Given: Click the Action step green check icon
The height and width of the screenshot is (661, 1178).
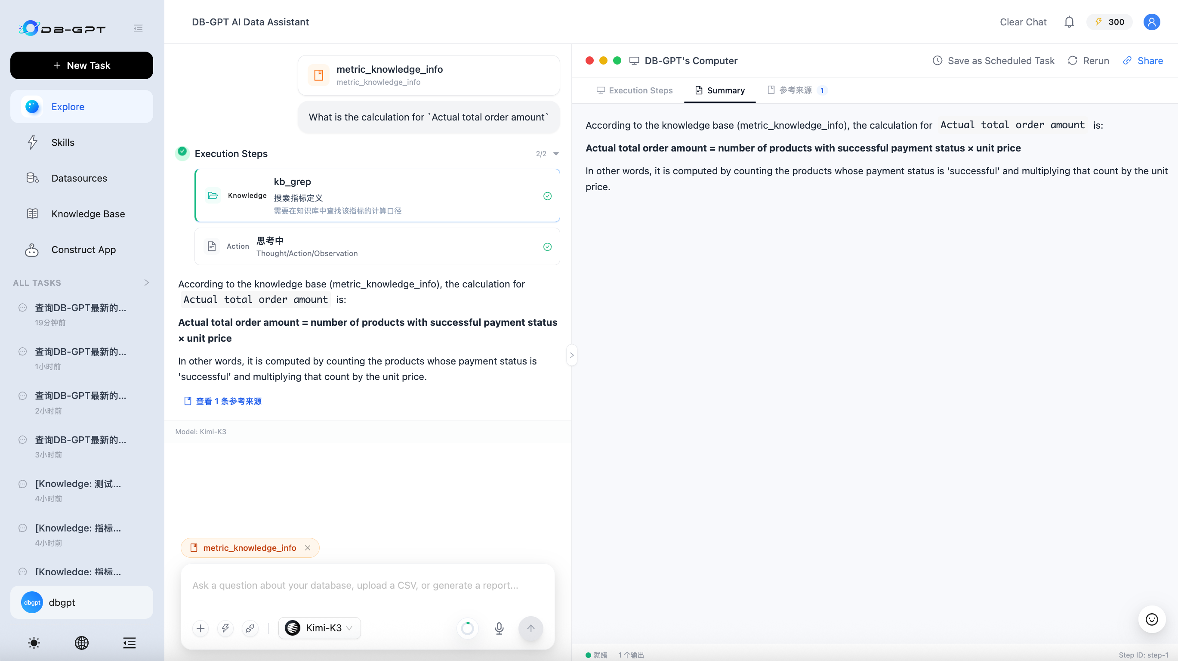Looking at the screenshot, I should (547, 247).
